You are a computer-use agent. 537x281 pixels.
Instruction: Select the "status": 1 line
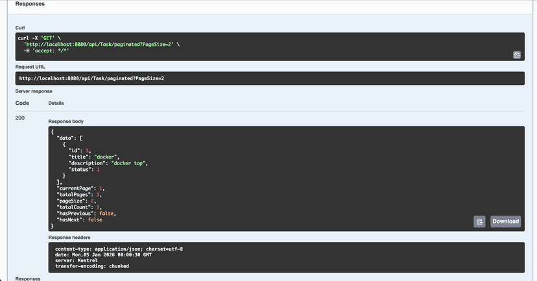[x=84, y=170]
